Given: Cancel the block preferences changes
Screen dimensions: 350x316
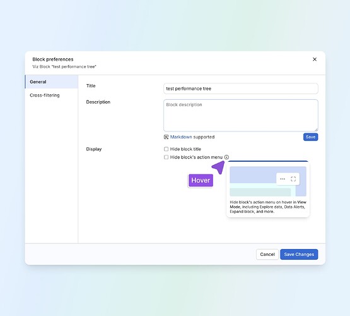Looking at the screenshot, I should click(267, 254).
